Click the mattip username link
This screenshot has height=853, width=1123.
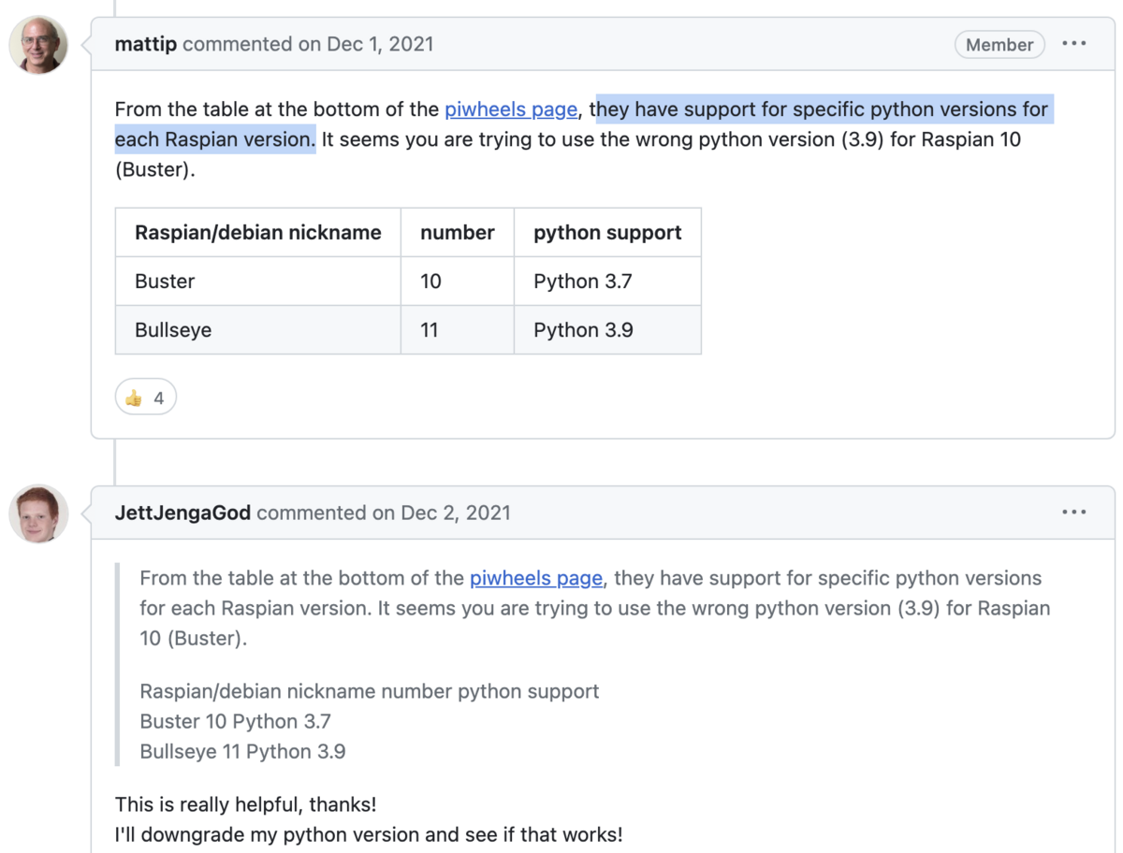pos(146,44)
